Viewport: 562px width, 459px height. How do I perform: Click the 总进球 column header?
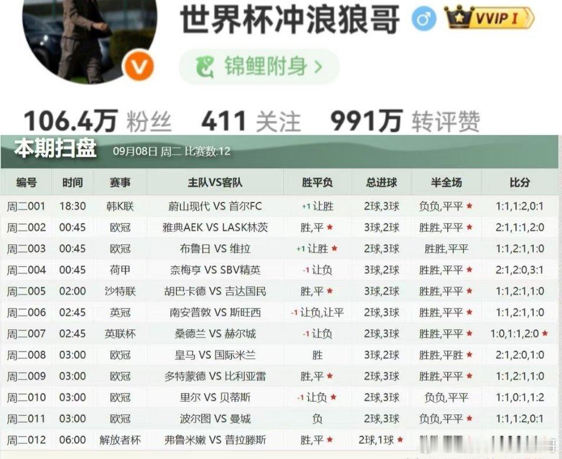381,183
